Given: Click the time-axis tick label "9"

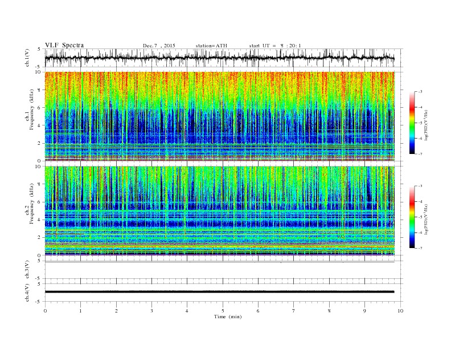Looking at the screenshot, I should point(364,311).
